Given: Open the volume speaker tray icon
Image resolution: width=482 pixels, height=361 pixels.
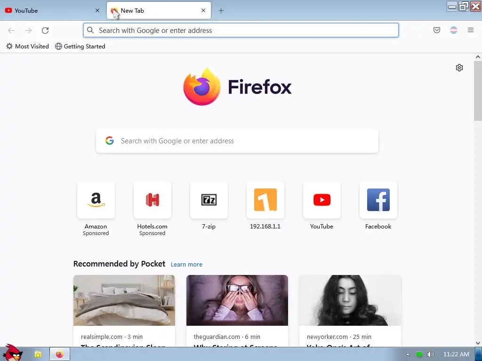Looking at the screenshot, I should coord(430,354).
